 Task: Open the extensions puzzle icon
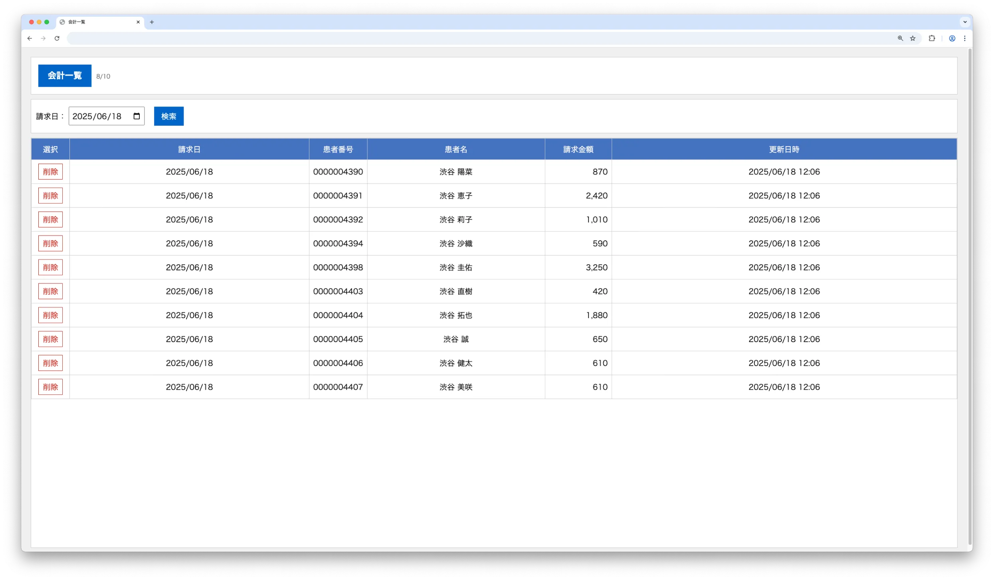(932, 38)
